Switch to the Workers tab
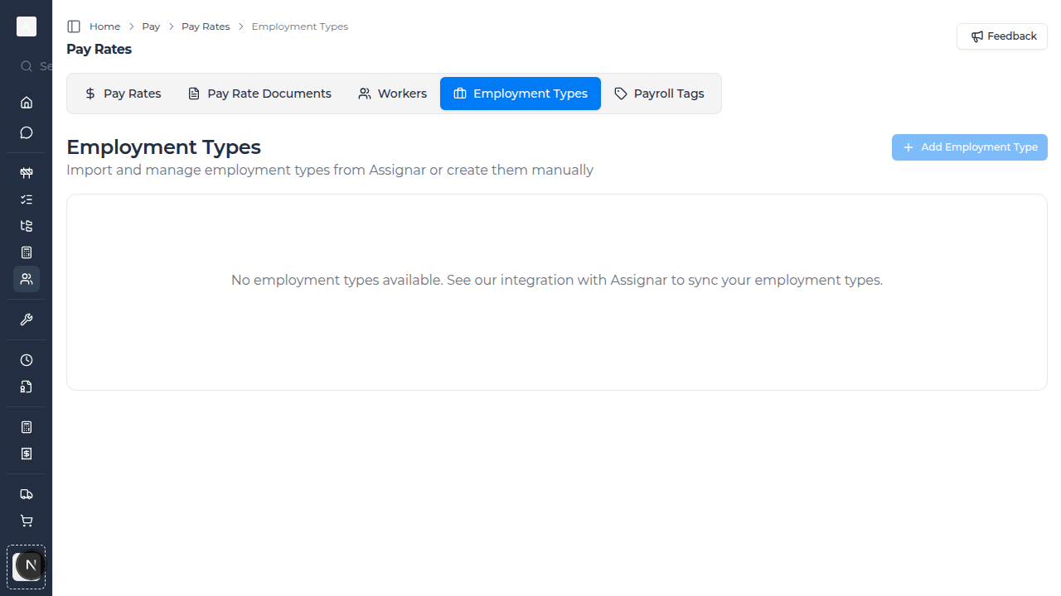 click(x=392, y=93)
